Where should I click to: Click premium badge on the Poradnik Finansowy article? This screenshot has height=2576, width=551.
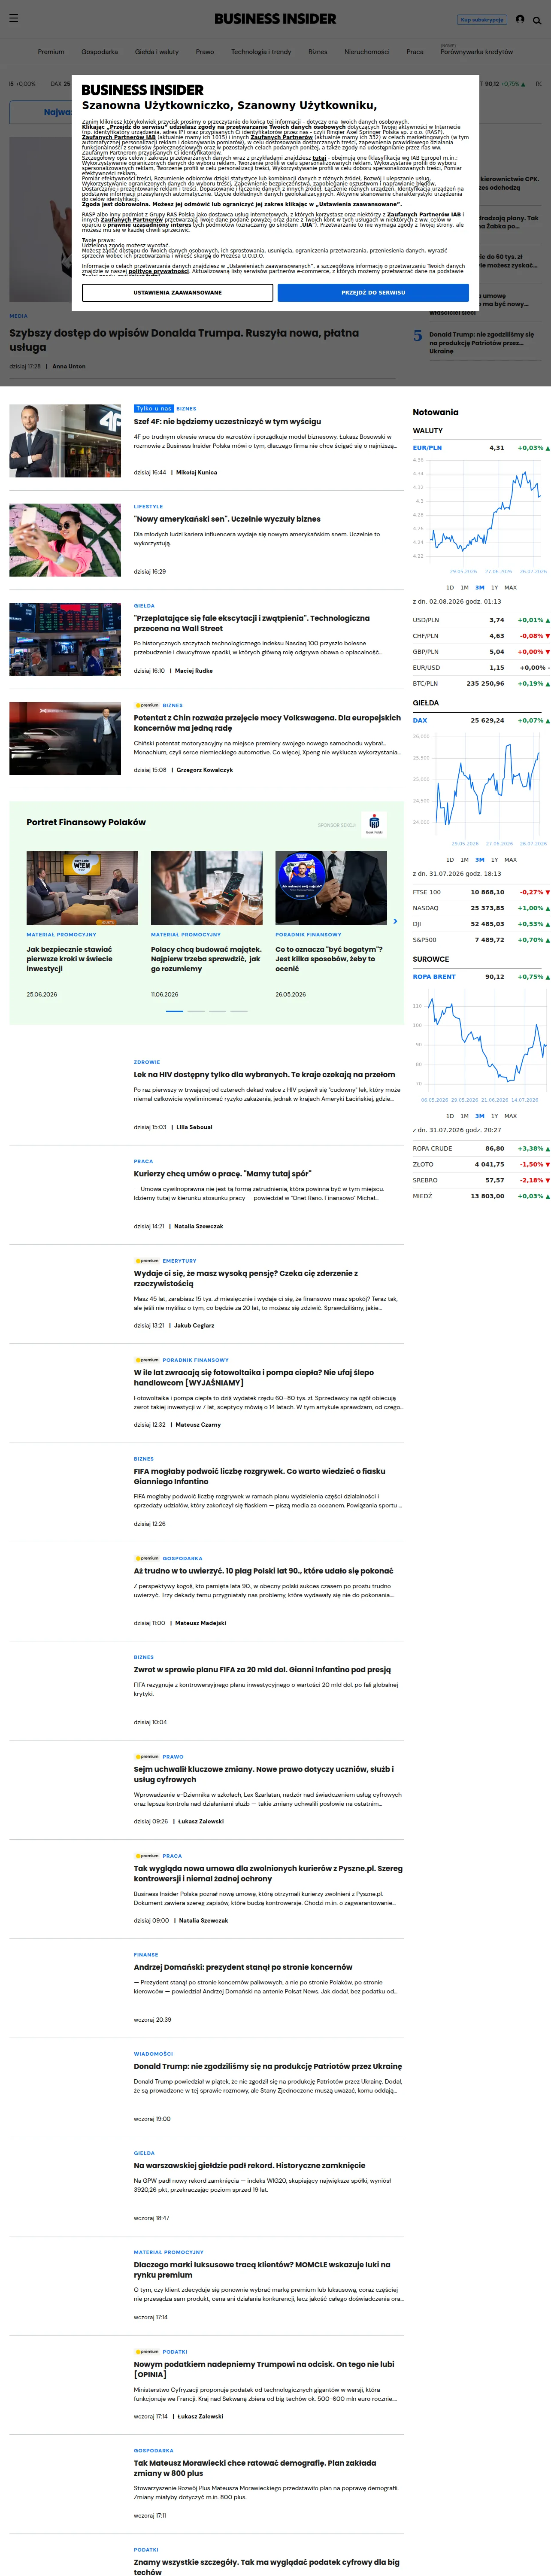click(x=147, y=1360)
